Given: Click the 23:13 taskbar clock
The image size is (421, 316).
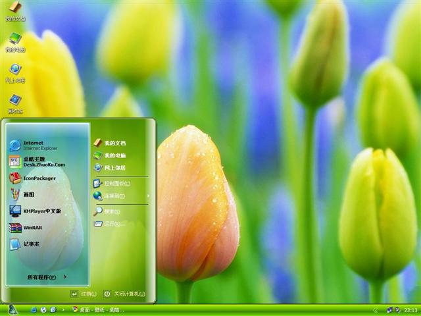Looking at the screenshot, I should tap(410, 310).
